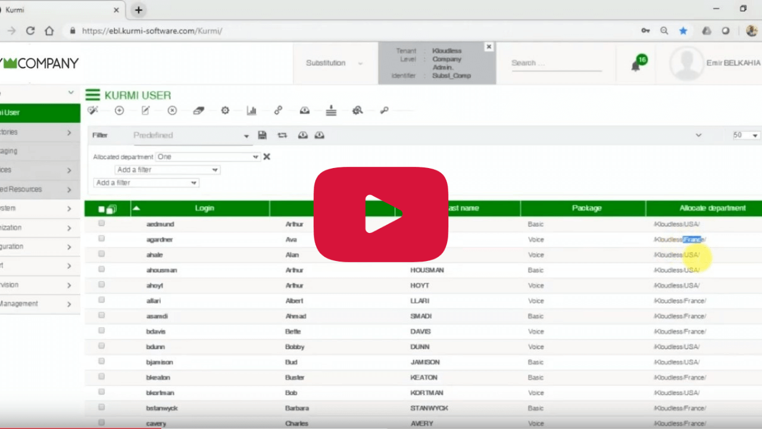Collapse the filter panel with the chevron
Screen dimensions: 762x429
point(698,135)
